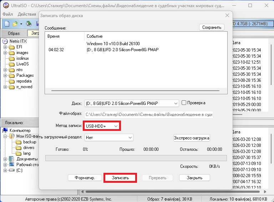This screenshot has height=202, width=274.
Task: Open the arrow next to the Open icon
Action: coord(21,24)
